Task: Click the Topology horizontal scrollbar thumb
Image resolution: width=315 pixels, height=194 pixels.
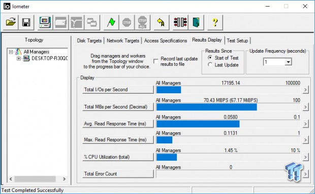Action: coord(35,179)
